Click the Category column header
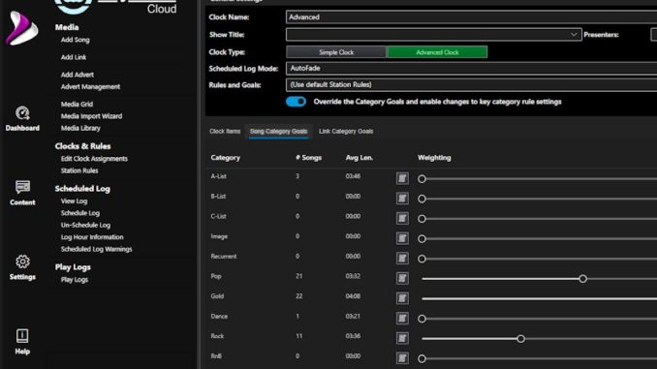This screenshot has width=657, height=369. pyautogui.click(x=226, y=158)
